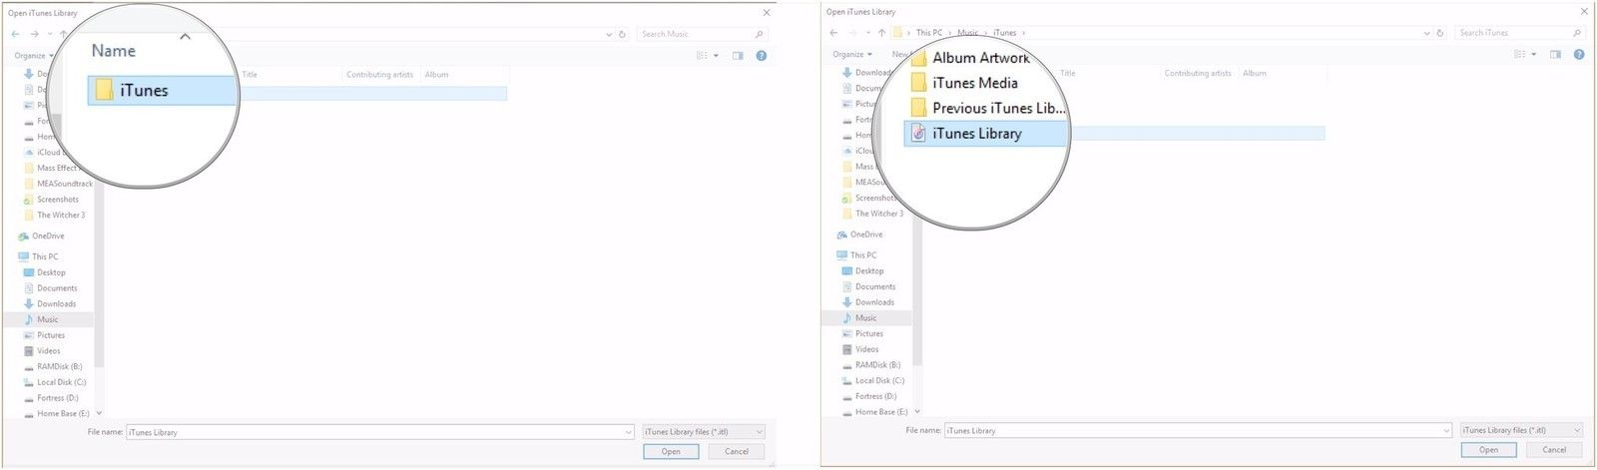This screenshot has height=470, width=1597.
Task: Open the Organize dropdown in the right-hand dialog
Action: (852, 55)
